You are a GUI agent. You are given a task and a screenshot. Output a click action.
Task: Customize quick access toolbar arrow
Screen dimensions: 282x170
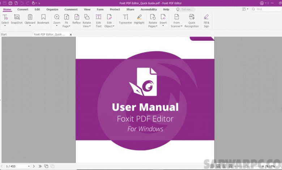(39, 3)
